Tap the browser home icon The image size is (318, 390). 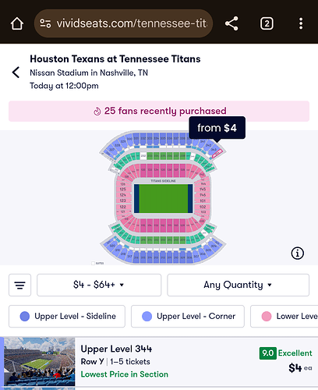(17, 23)
